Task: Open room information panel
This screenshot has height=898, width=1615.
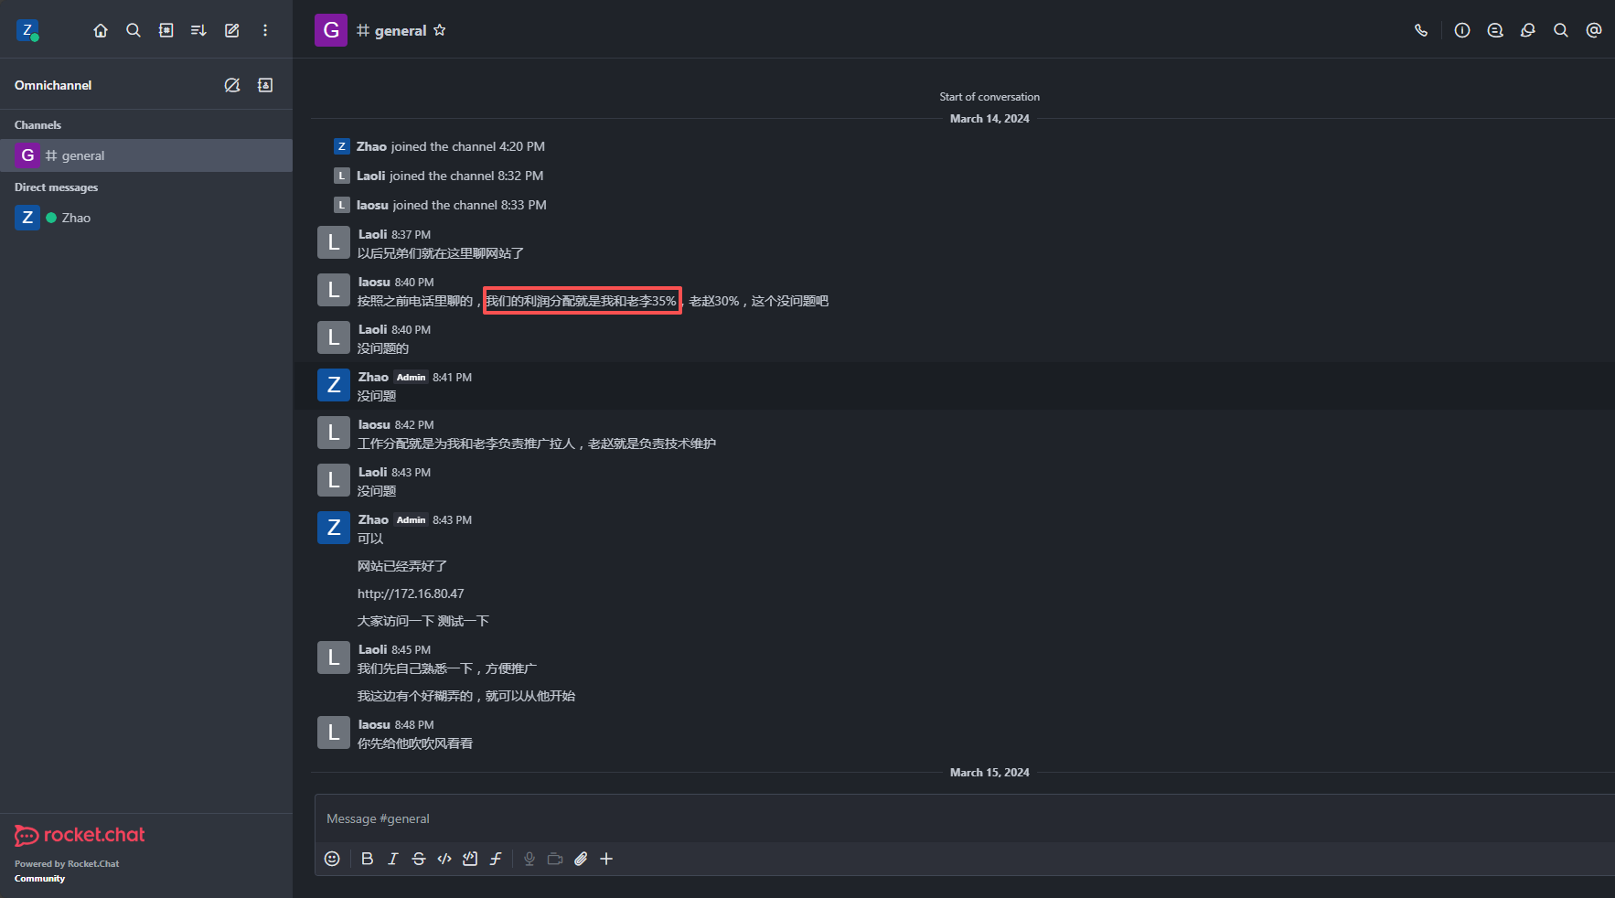Action: coord(1462,30)
